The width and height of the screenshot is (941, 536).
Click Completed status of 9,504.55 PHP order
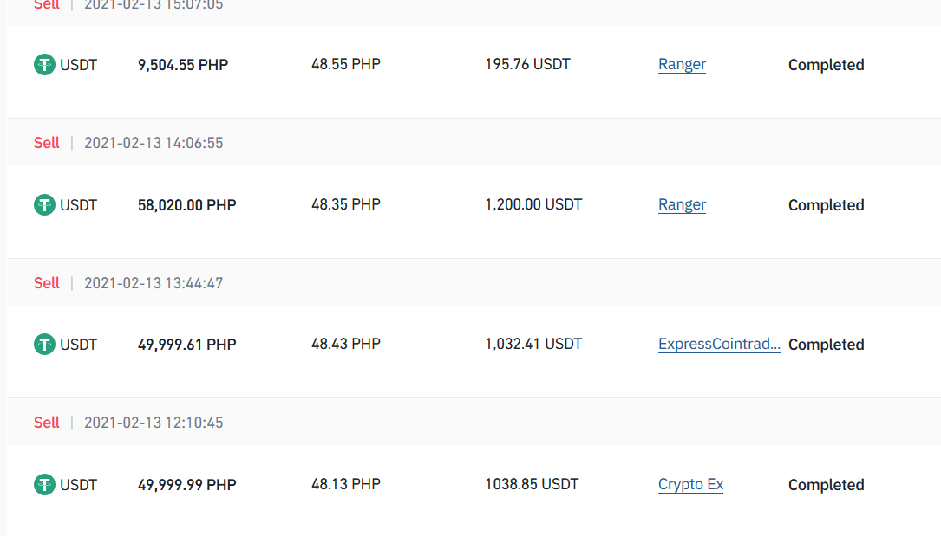[x=826, y=65]
